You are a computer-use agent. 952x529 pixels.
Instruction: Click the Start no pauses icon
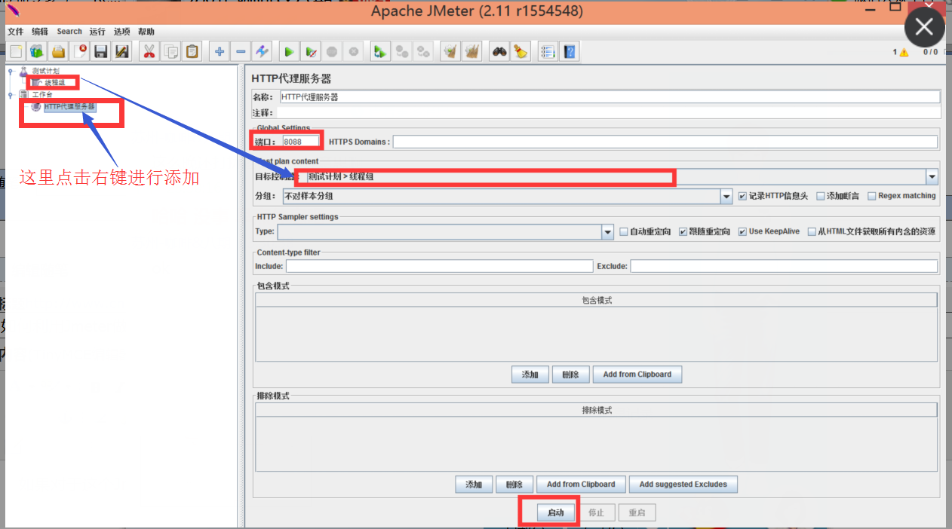[310, 51]
